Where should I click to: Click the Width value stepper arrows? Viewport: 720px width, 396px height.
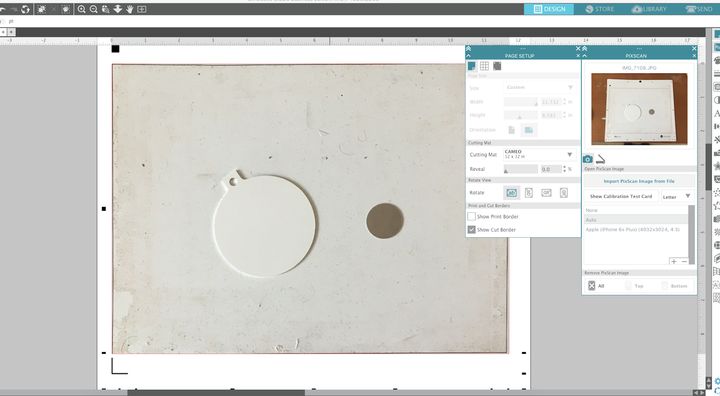tap(565, 102)
